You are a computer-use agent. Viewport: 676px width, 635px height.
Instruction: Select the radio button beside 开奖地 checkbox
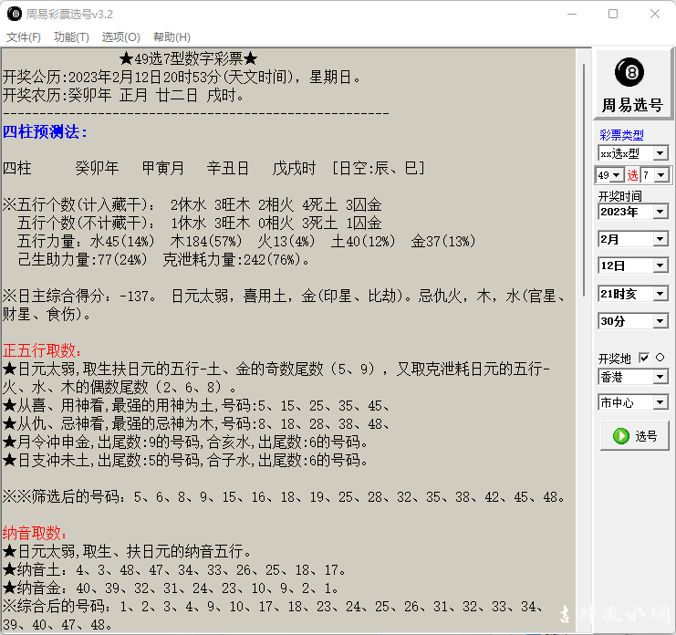(x=660, y=358)
